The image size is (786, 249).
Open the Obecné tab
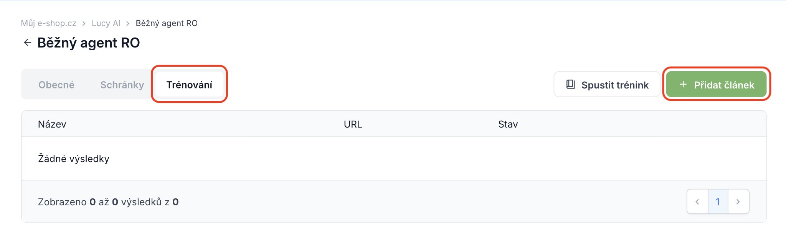click(x=56, y=85)
